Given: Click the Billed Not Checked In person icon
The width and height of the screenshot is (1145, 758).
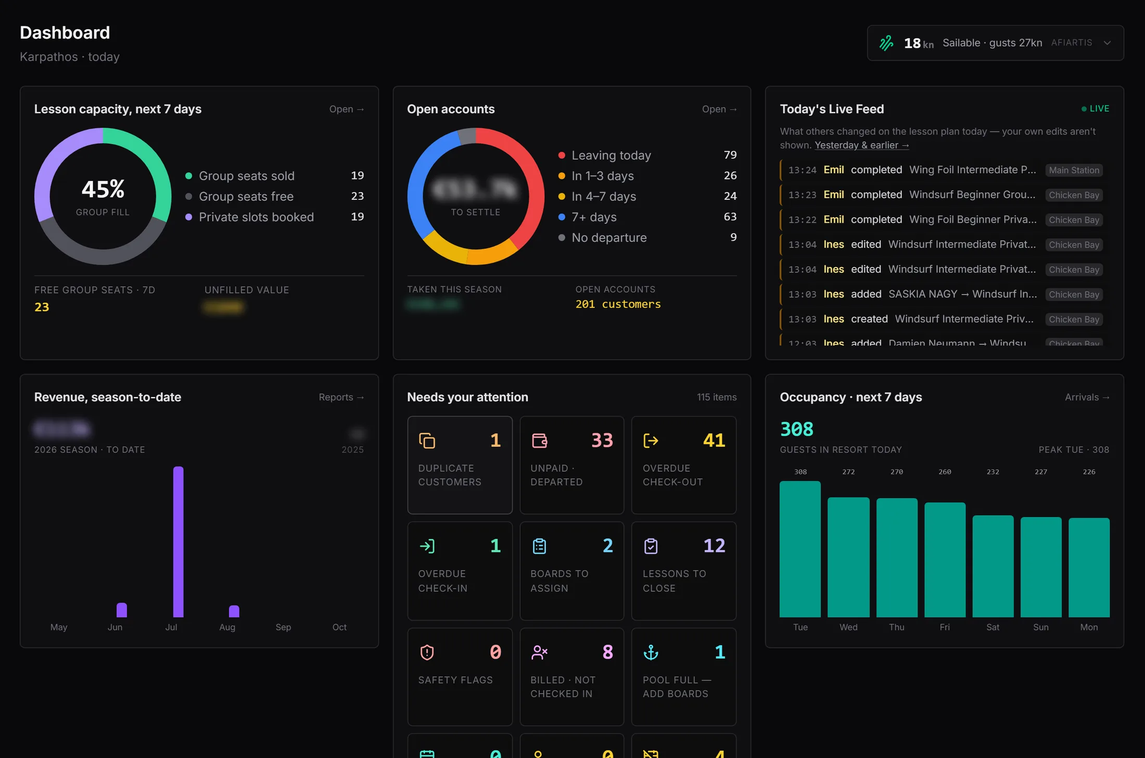Looking at the screenshot, I should click(539, 652).
